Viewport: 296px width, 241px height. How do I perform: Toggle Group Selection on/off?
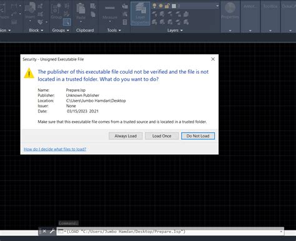tap(67, 22)
